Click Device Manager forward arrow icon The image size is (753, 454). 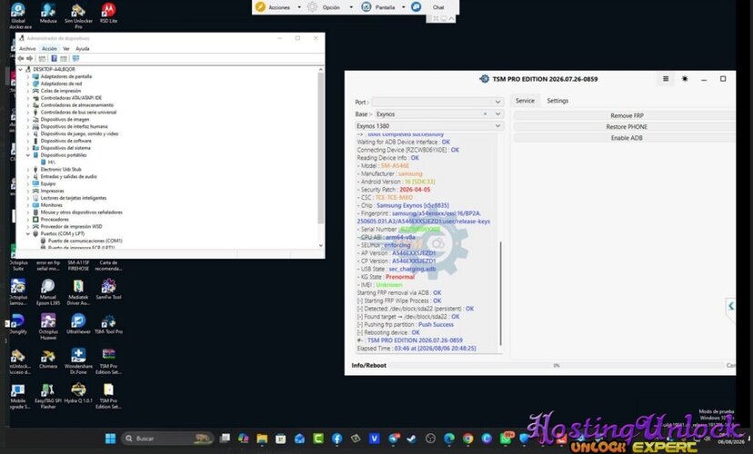[x=30, y=58]
